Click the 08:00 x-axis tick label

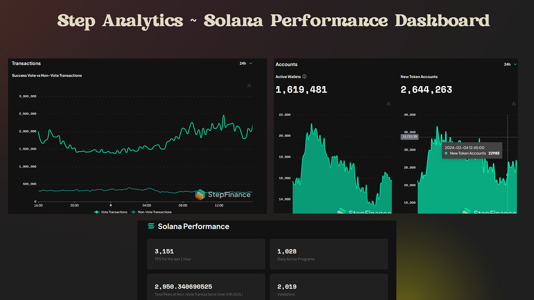[183, 205]
